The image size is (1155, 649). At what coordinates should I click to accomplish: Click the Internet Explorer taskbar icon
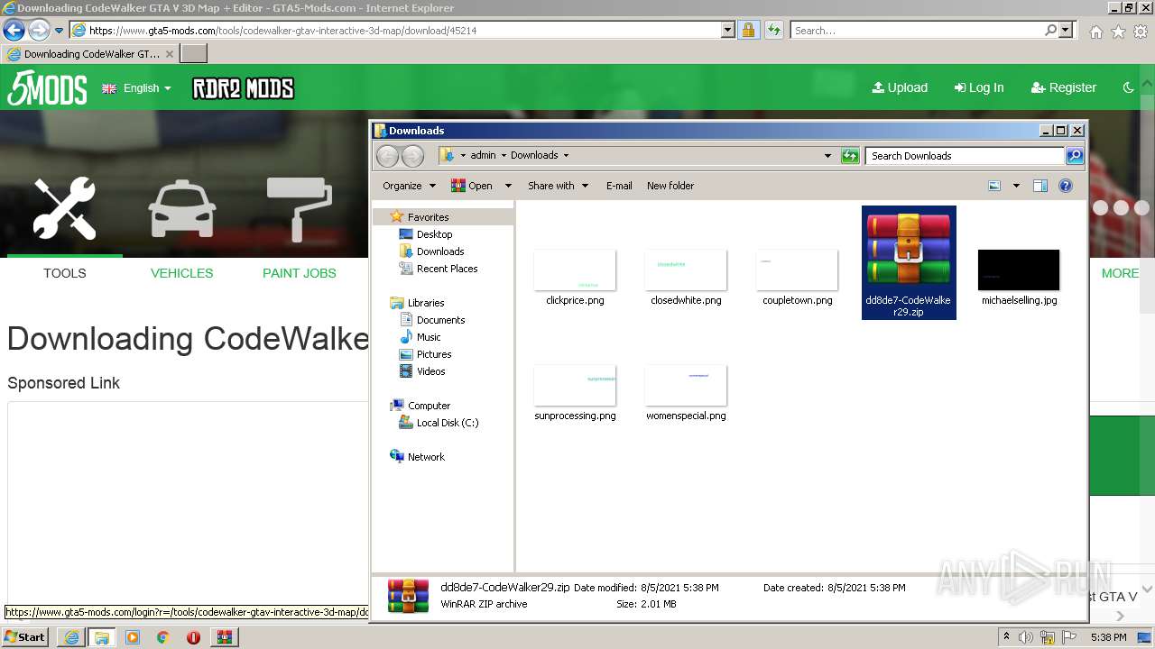[x=71, y=637]
